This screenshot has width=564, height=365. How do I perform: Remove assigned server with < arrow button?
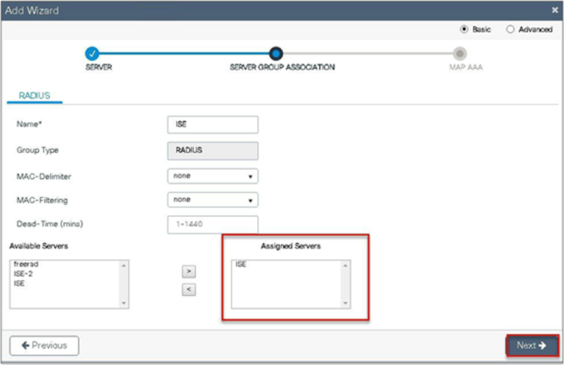point(189,289)
